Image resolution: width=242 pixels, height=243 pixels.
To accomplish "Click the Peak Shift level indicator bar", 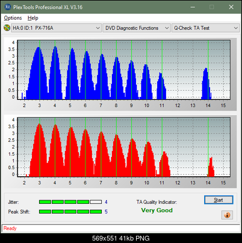I will tap(70, 212).
